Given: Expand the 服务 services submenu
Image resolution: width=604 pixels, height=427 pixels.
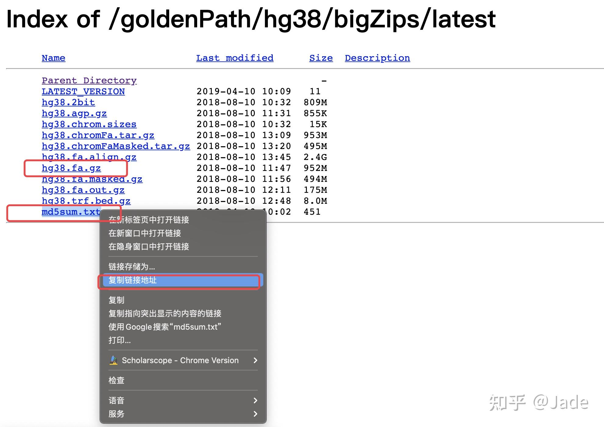Looking at the screenshot, I should (x=116, y=414).
